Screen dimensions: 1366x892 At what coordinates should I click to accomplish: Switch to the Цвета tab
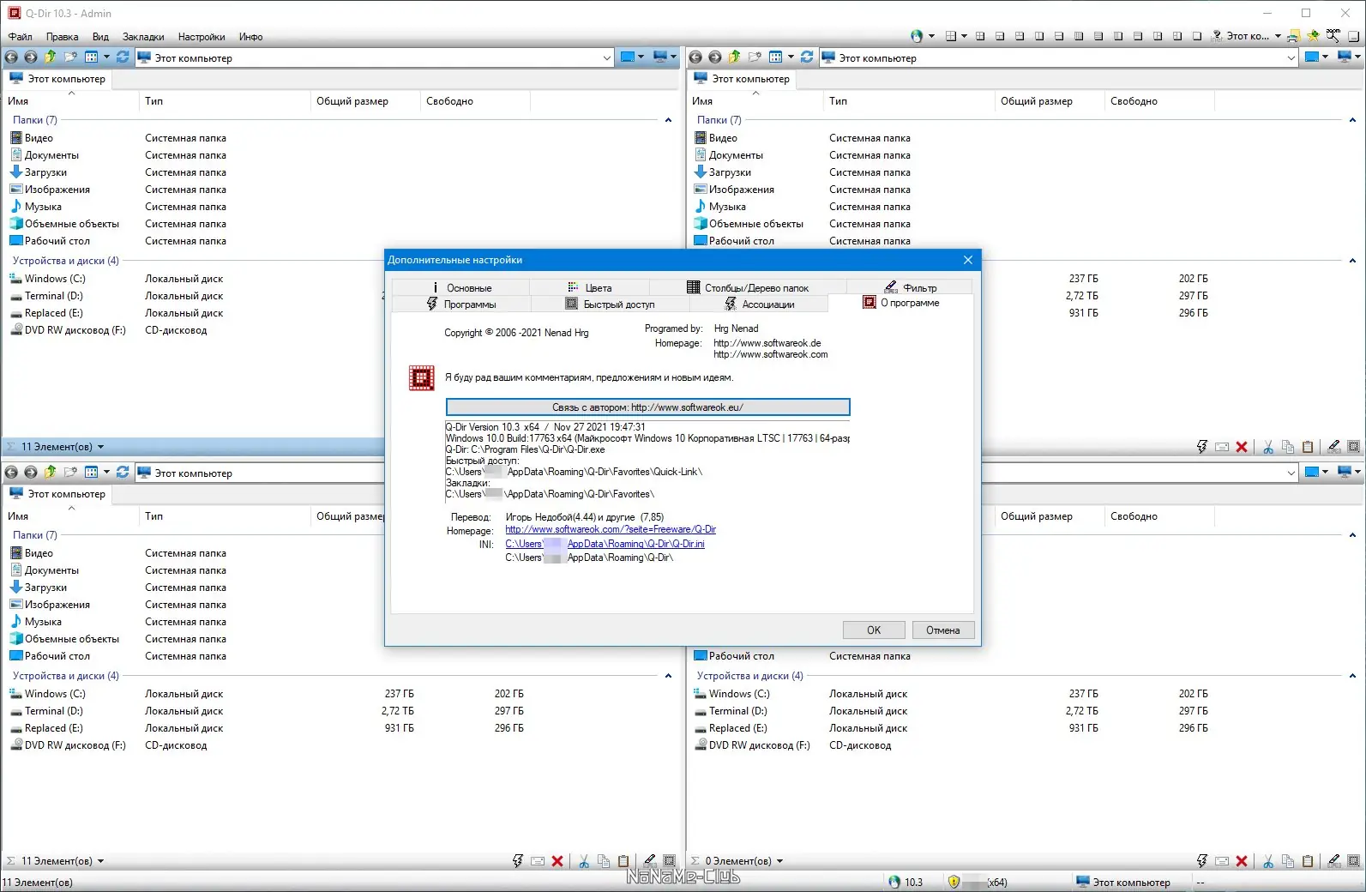point(589,288)
